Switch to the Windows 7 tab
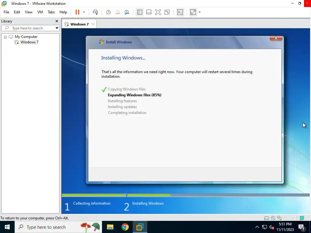 tap(80, 24)
